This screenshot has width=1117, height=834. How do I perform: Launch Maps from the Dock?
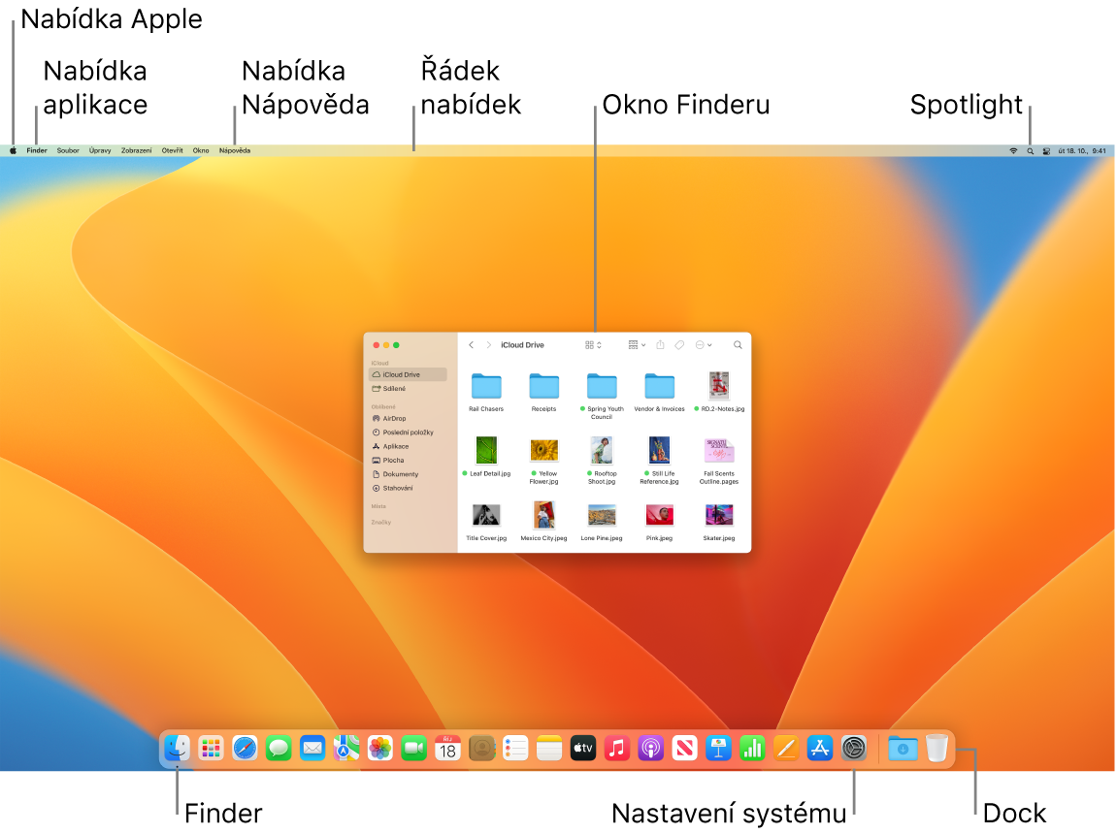pyautogui.click(x=346, y=748)
